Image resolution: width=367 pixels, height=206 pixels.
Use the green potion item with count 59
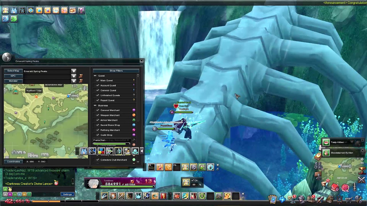(202, 167)
